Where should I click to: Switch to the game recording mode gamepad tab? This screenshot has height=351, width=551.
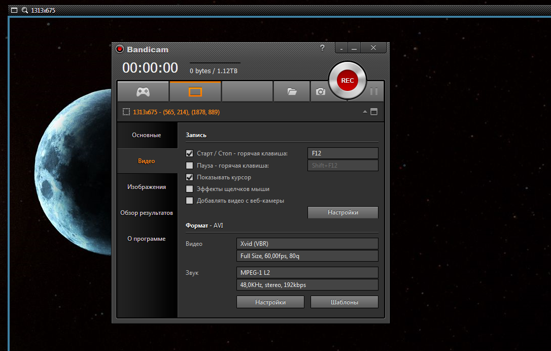143,92
